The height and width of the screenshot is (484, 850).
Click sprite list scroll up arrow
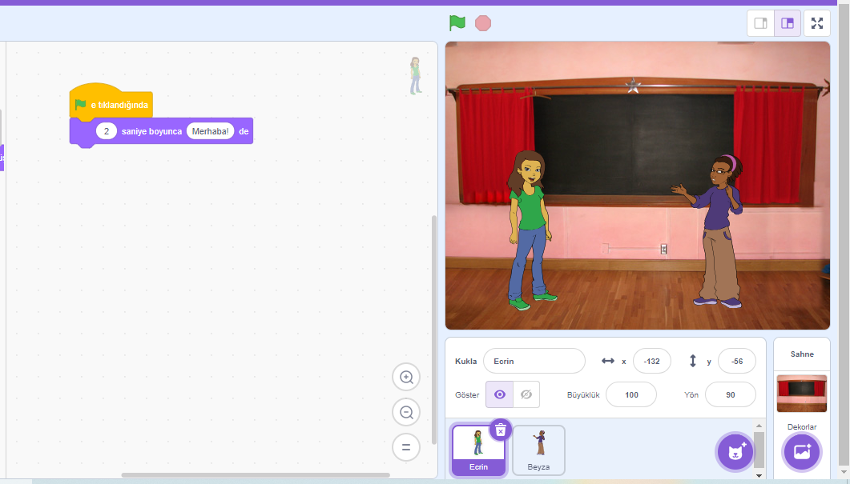[x=759, y=426]
